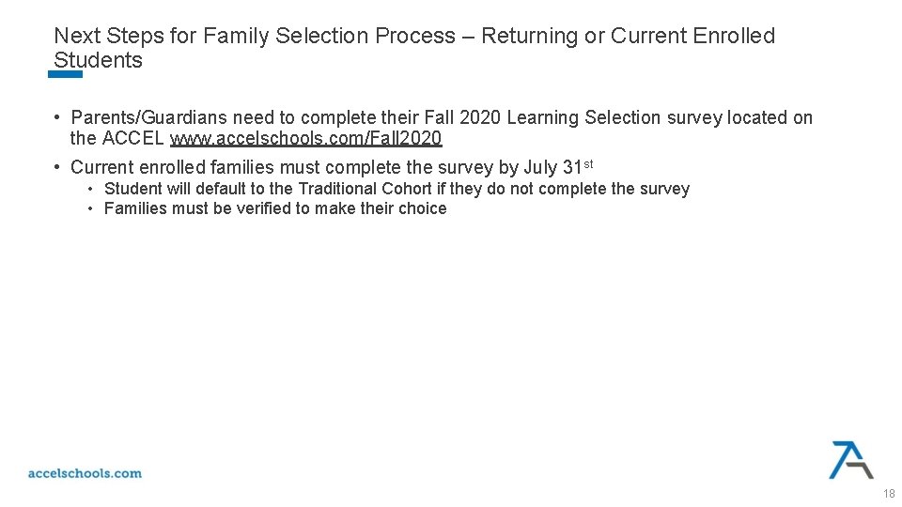This screenshot has height=507, width=902.
Task: Select the slide number 18
Action: (889, 494)
